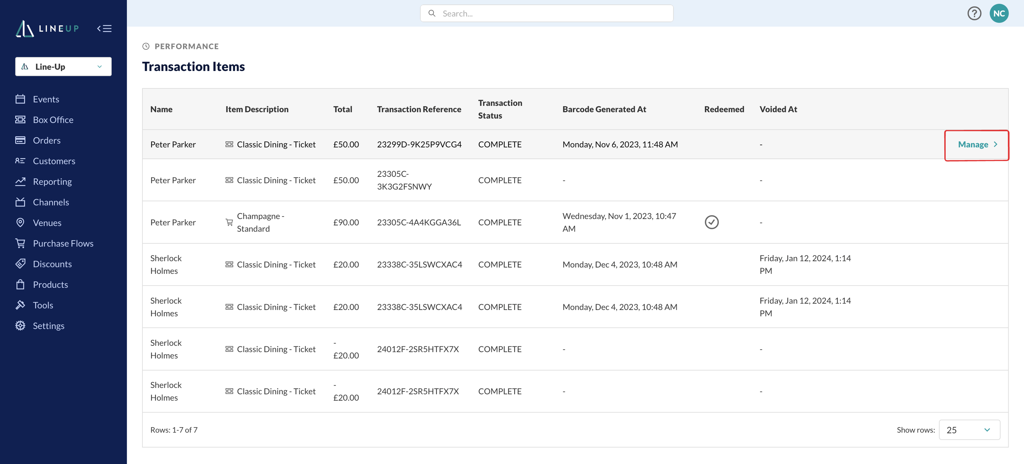The image size is (1024, 464).
Task: Open Reporting from the sidebar
Action: pyautogui.click(x=52, y=182)
